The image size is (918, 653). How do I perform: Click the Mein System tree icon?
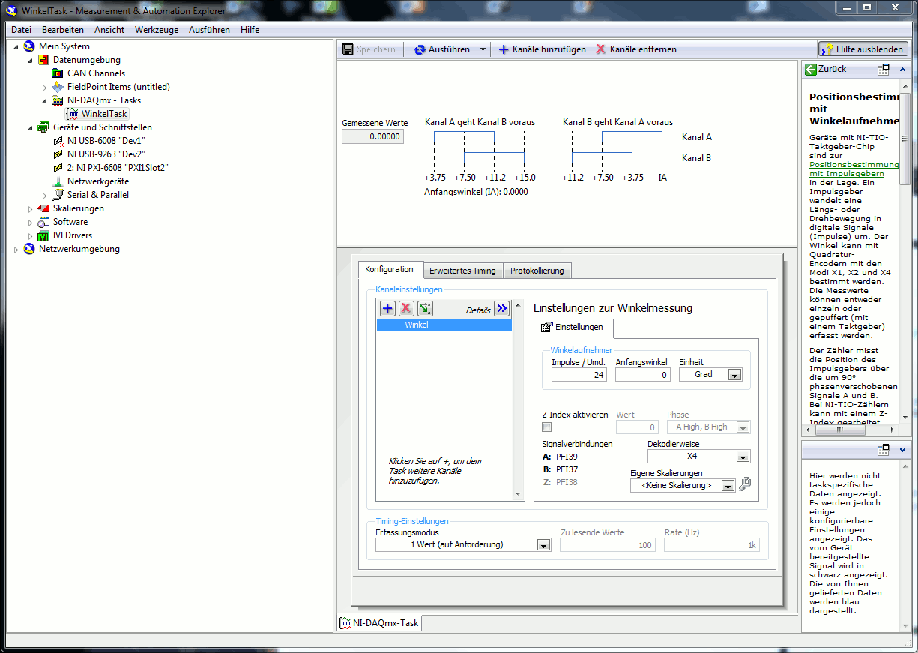[29, 46]
